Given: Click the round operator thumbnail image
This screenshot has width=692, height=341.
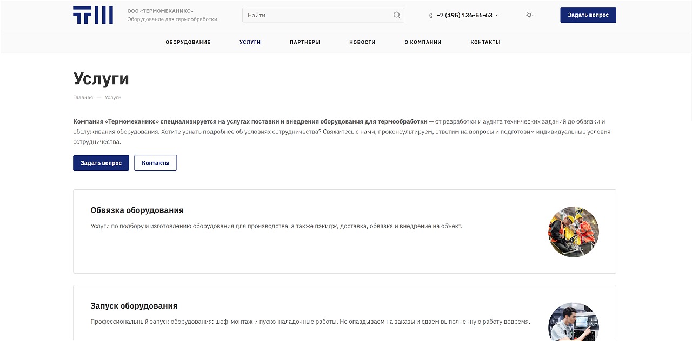Looking at the screenshot, I should point(574,323).
